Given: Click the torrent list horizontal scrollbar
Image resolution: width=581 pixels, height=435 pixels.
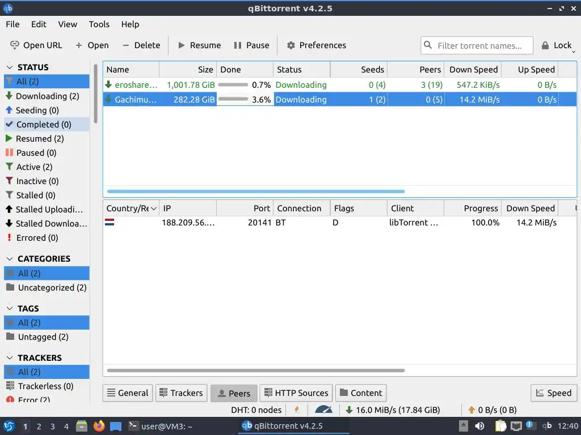Looking at the screenshot, I should [256, 191].
